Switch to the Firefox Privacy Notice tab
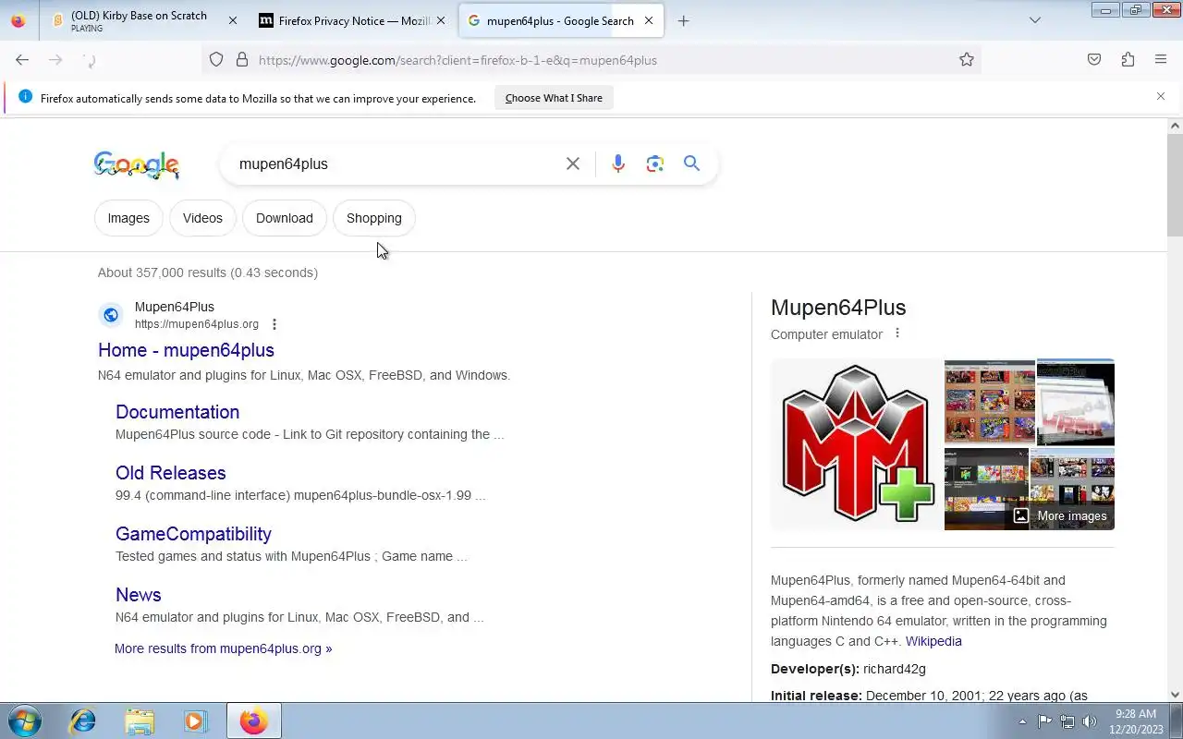 353,20
